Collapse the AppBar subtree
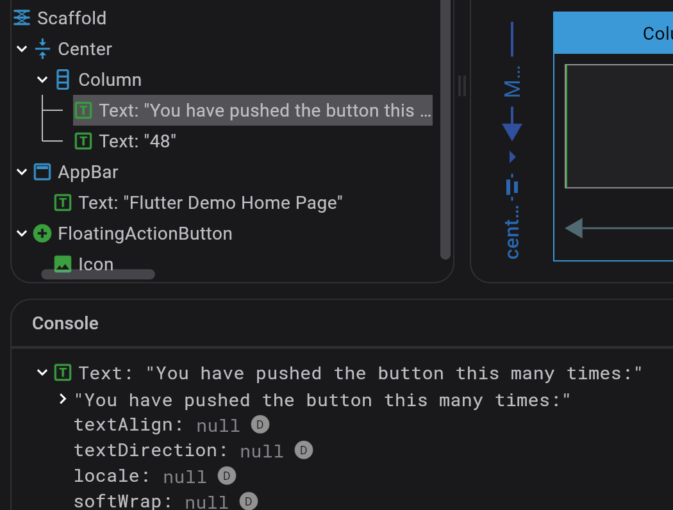 (x=21, y=172)
